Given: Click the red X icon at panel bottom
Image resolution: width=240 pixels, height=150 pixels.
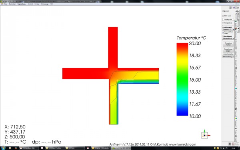Looking at the screenshot, I should [233, 144].
